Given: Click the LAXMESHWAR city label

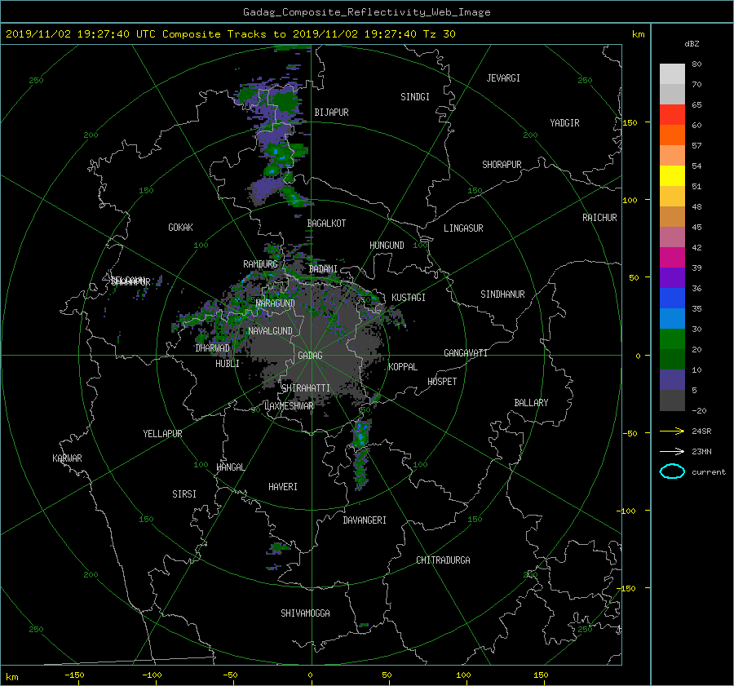Looking at the screenshot, I should point(289,406).
